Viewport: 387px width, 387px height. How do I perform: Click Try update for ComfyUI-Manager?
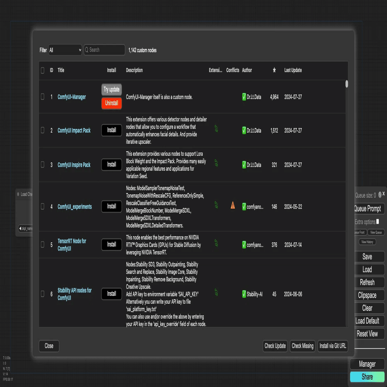click(x=111, y=89)
